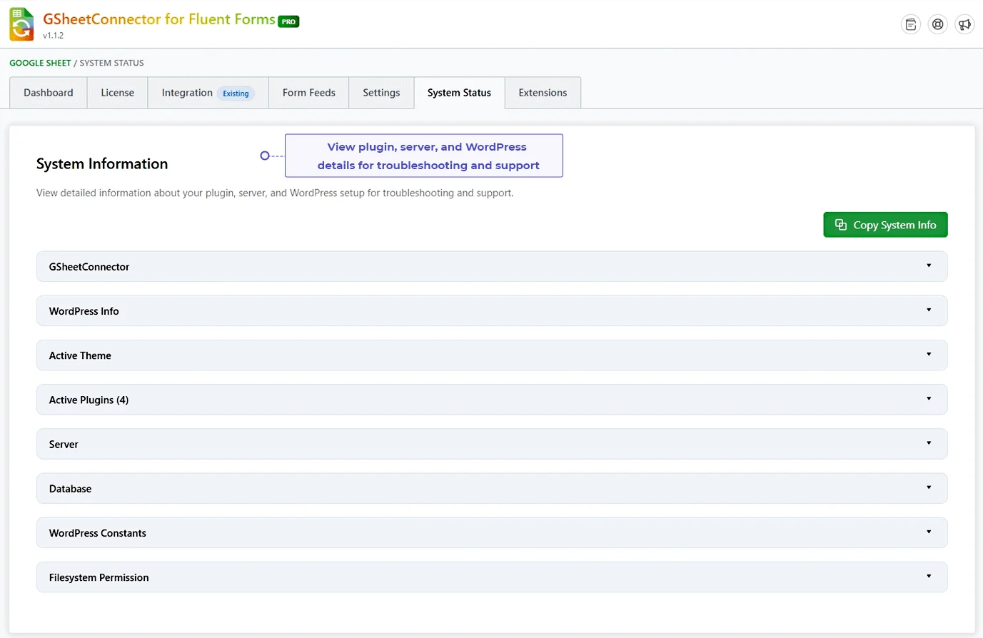Expand the Active Plugins (4) section
The width and height of the screenshot is (983, 638).
pos(492,400)
